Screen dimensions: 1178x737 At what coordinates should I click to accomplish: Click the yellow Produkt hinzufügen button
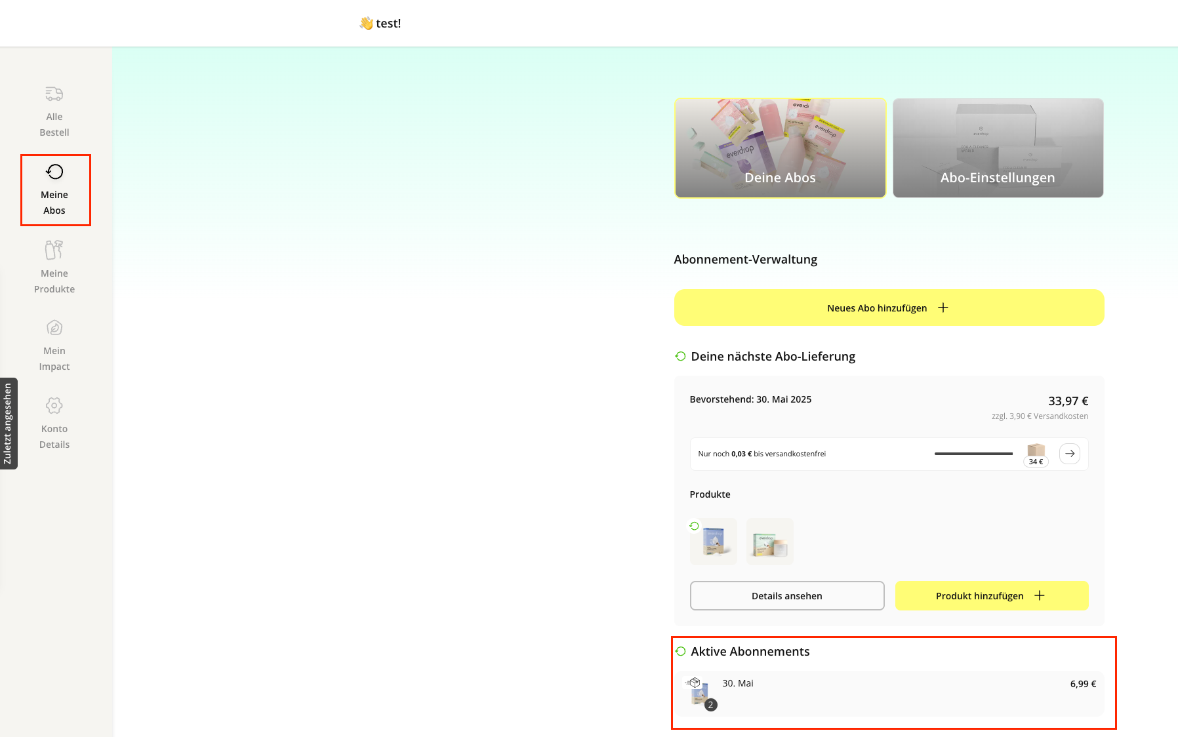(991, 595)
